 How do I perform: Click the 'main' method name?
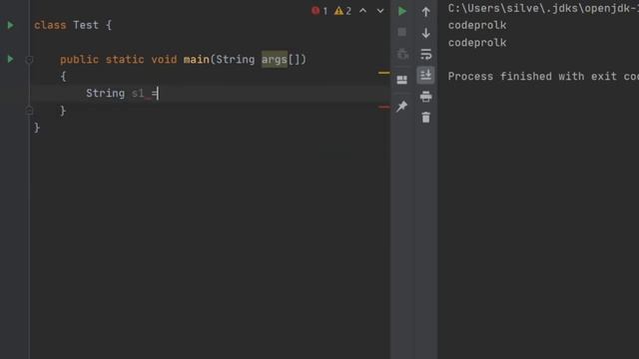pos(196,60)
